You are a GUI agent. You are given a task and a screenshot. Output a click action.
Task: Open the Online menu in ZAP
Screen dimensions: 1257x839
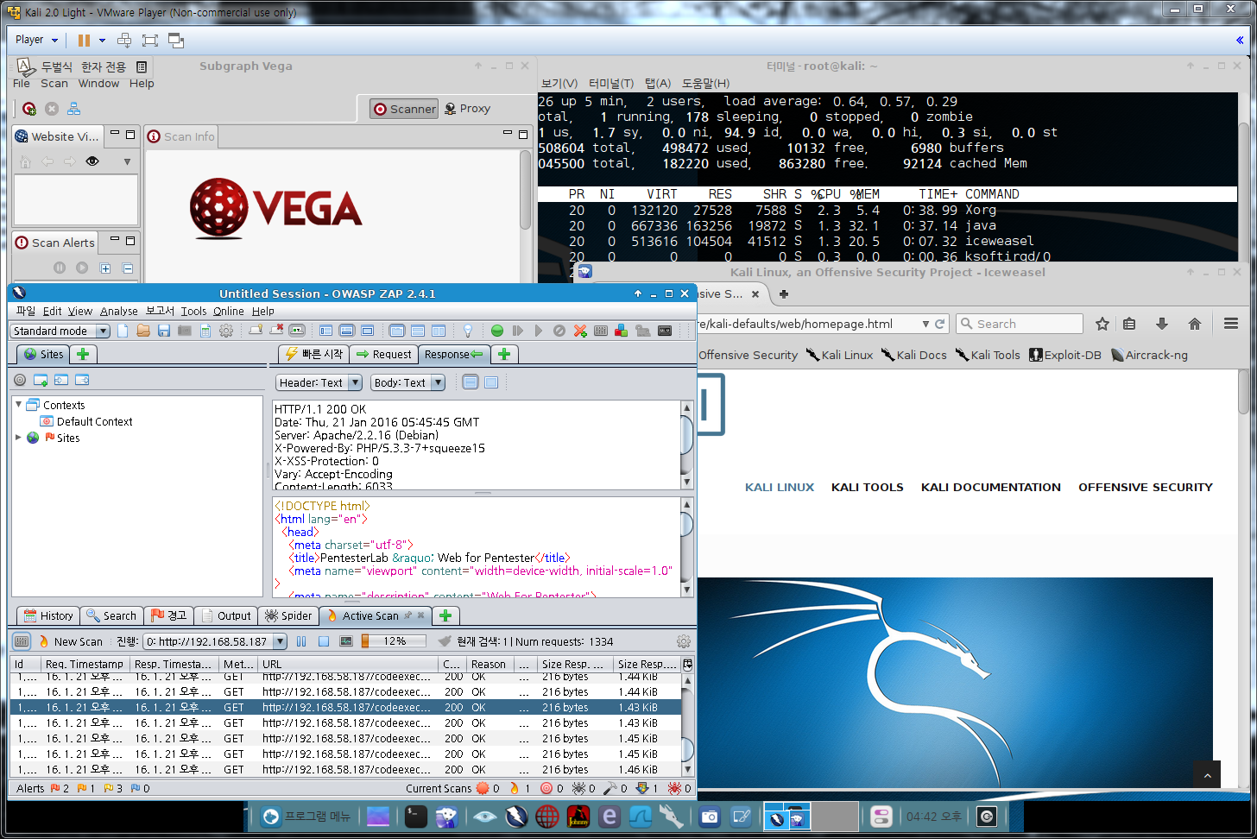[229, 311]
